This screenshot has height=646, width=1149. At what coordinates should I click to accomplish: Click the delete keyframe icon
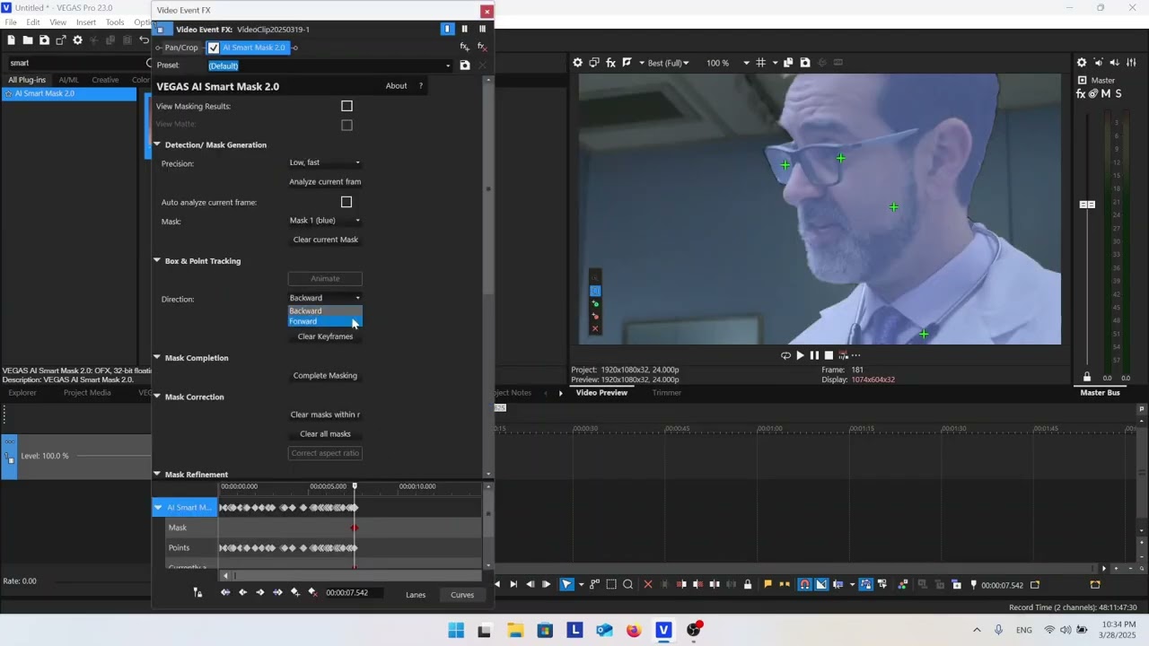click(x=312, y=592)
